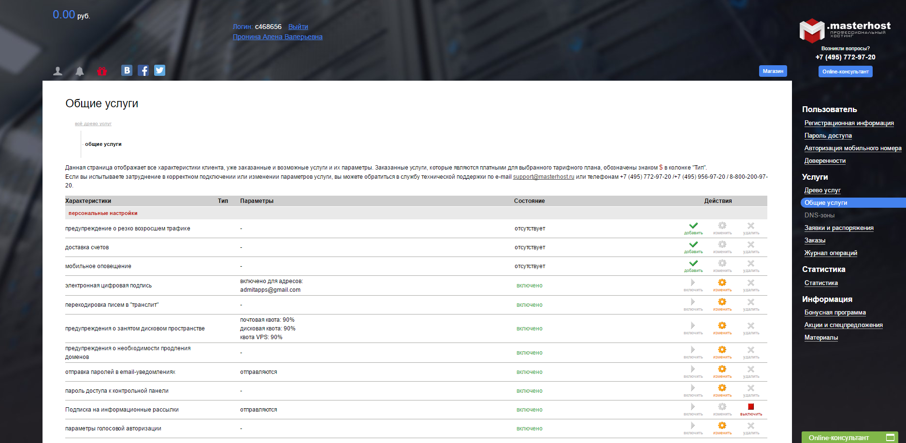Select the общие услуги tree node
906x443 pixels.
coord(103,144)
